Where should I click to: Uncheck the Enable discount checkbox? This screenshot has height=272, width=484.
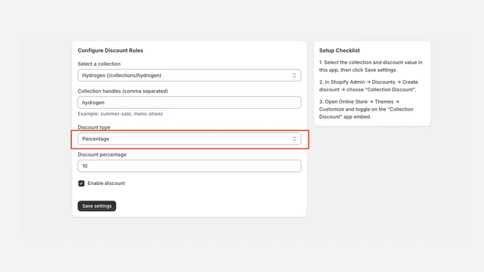[81, 184]
